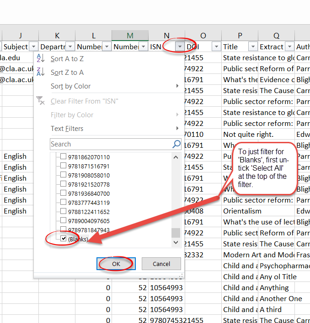The image size is (310, 323).
Task: Click the Sort A to Z icon
Action: click(41, 58)
